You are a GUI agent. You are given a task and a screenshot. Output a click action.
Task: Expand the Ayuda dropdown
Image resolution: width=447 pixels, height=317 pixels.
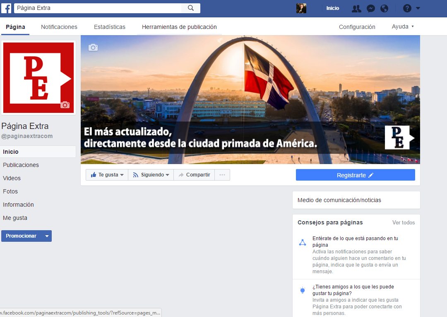point(403,26)
